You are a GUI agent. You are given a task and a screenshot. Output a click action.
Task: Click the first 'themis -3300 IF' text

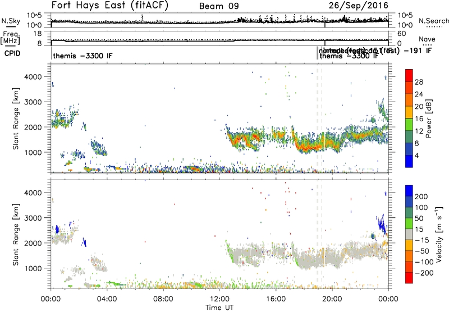click(x=83, y=56)
